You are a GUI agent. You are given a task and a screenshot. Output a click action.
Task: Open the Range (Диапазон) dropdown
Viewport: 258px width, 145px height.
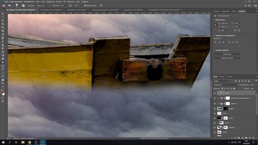tap(42, 6)
